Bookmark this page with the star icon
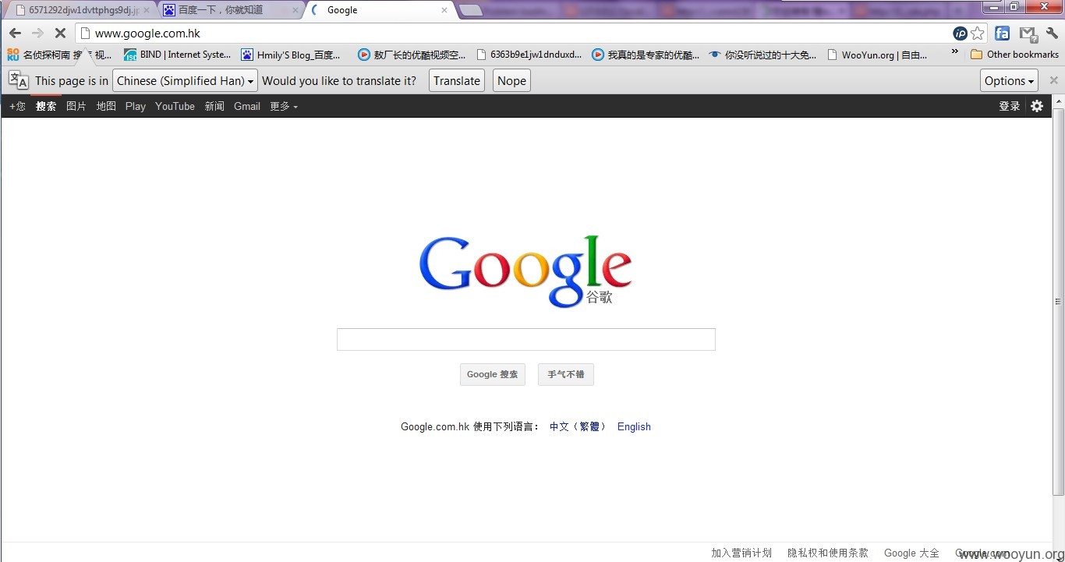 [978, 34]
